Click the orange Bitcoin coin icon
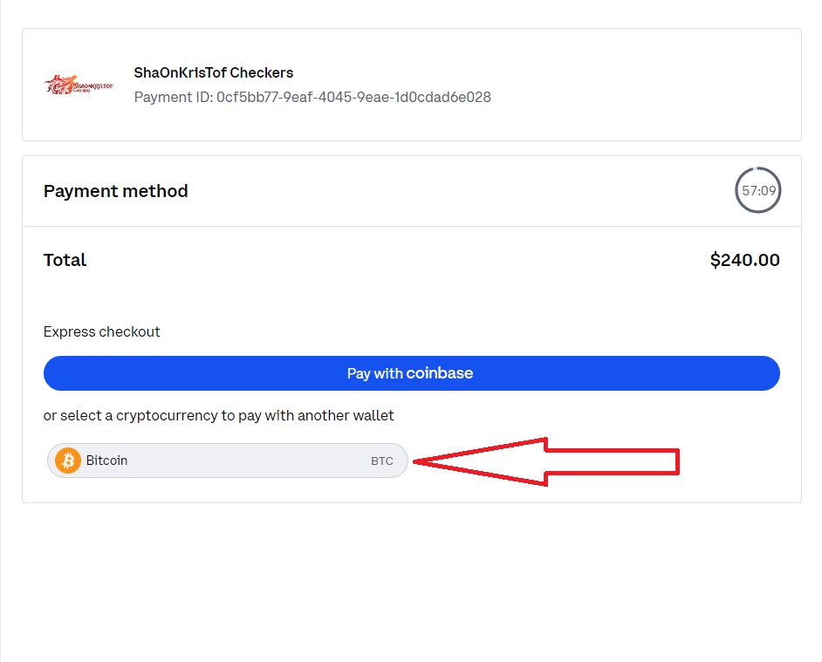Viewport: 822px width, 662px height. (x=68, y=461)
